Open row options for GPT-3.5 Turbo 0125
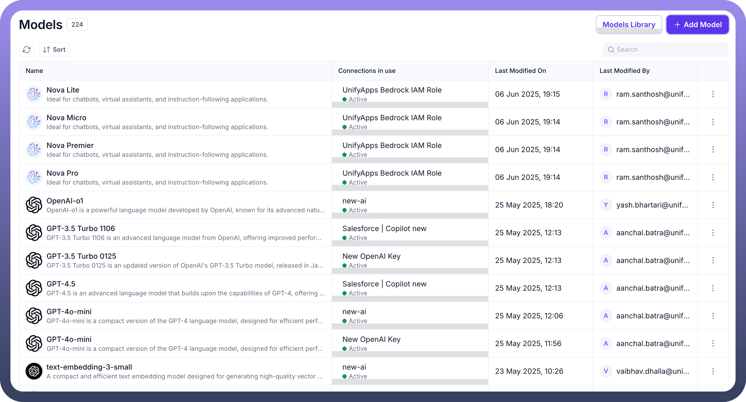Viewport: 746px width, 402px height. click(713, 260)
